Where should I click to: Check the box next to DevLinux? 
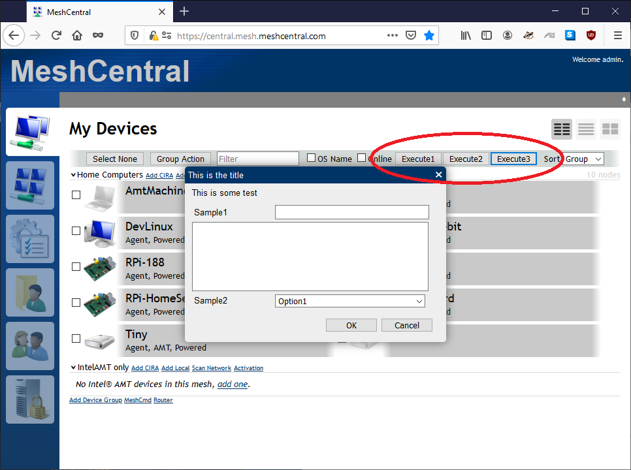(76, 230)
